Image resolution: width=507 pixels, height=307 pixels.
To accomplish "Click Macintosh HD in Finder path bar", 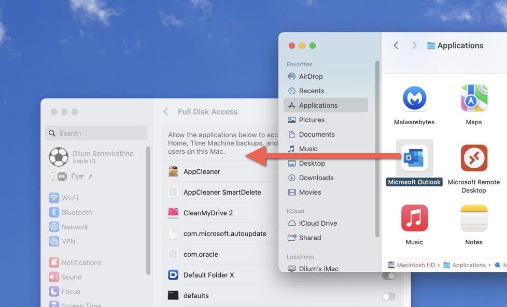I will pos(411,265).
